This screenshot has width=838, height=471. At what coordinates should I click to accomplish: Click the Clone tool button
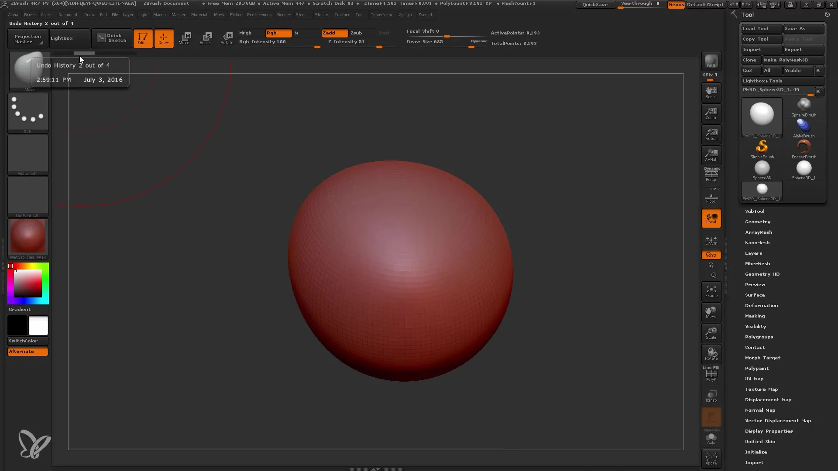tap(750, 60)
